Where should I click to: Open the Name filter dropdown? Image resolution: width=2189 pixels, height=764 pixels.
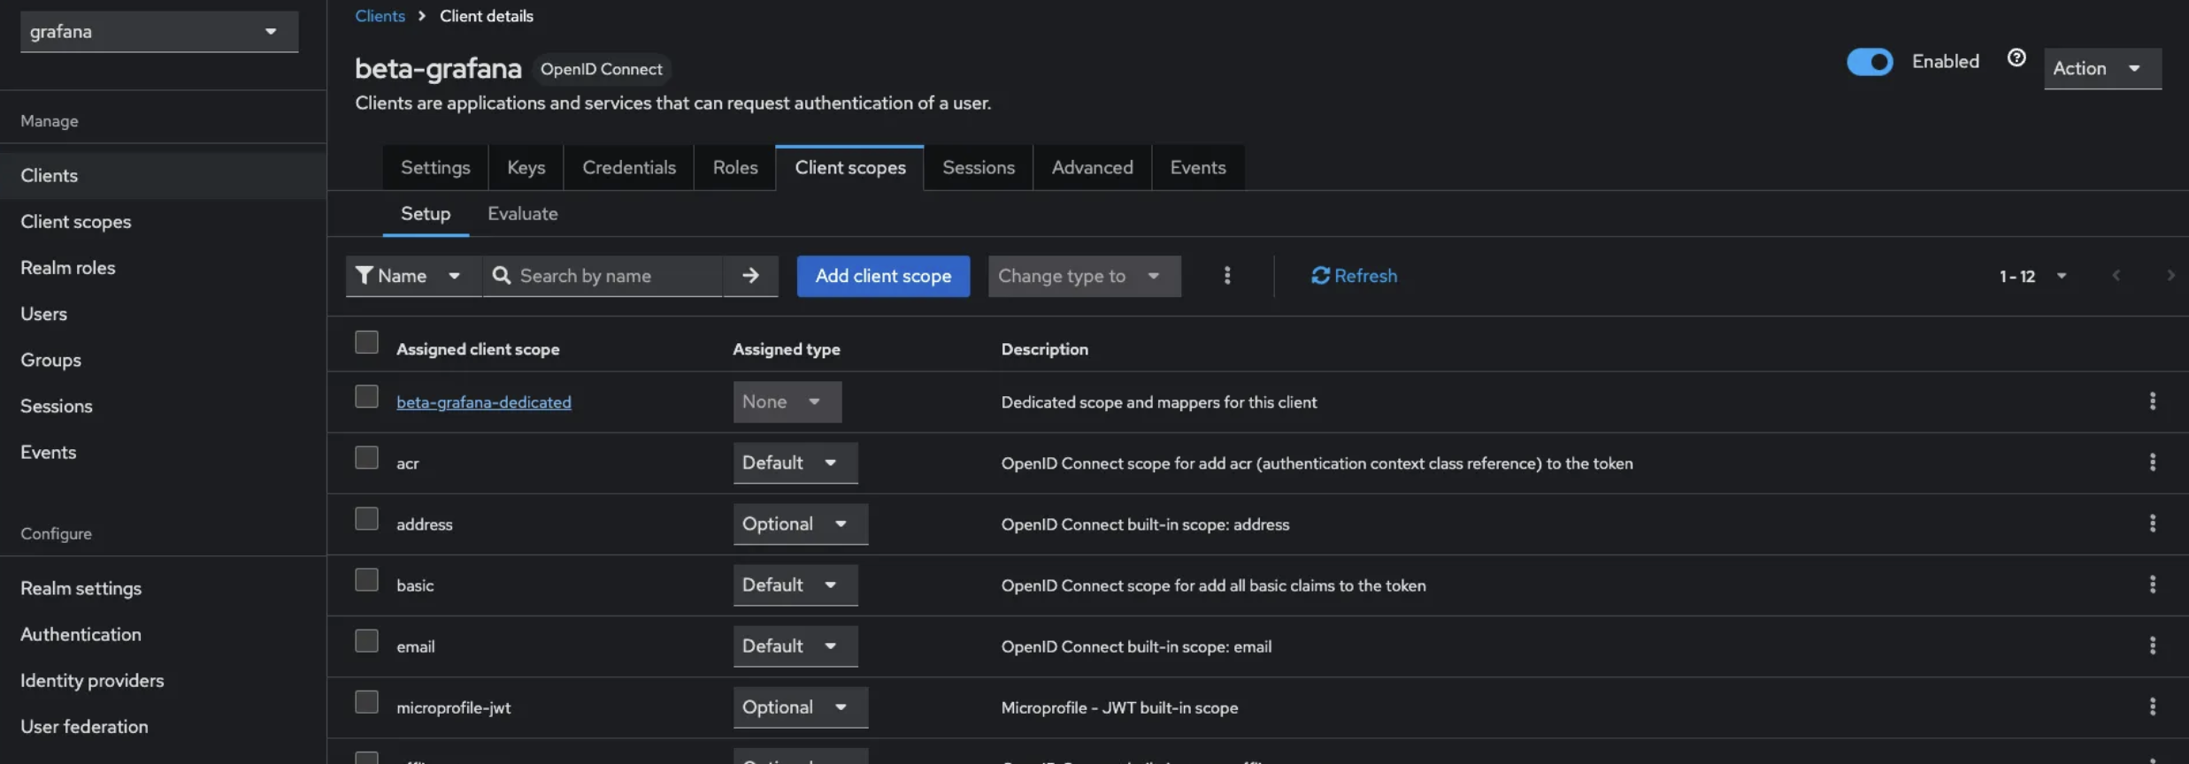point(413,276)
